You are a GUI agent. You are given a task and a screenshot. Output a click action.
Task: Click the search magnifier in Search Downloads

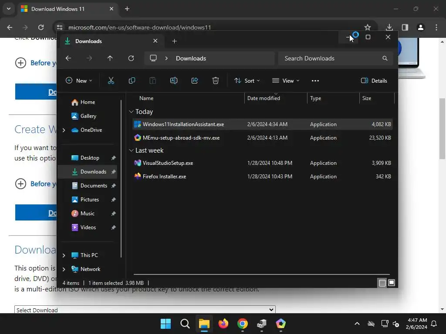pos(385,58)
